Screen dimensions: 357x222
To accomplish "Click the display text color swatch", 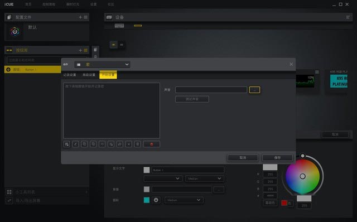I will pos(147,170).
